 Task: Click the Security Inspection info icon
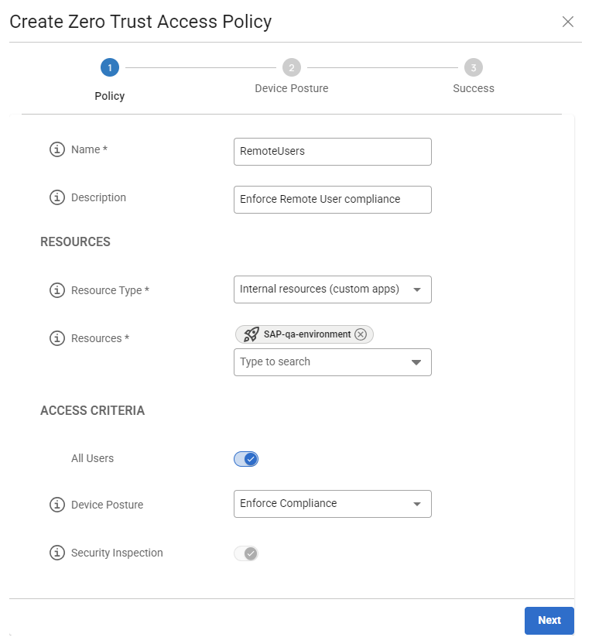(x=56, y=553)
